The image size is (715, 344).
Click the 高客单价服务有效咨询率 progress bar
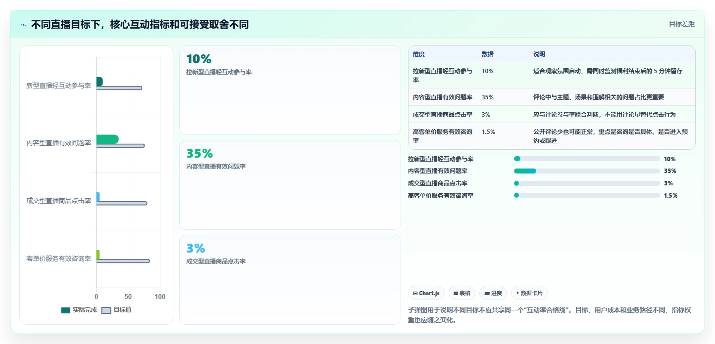click(x=587, y=195)
